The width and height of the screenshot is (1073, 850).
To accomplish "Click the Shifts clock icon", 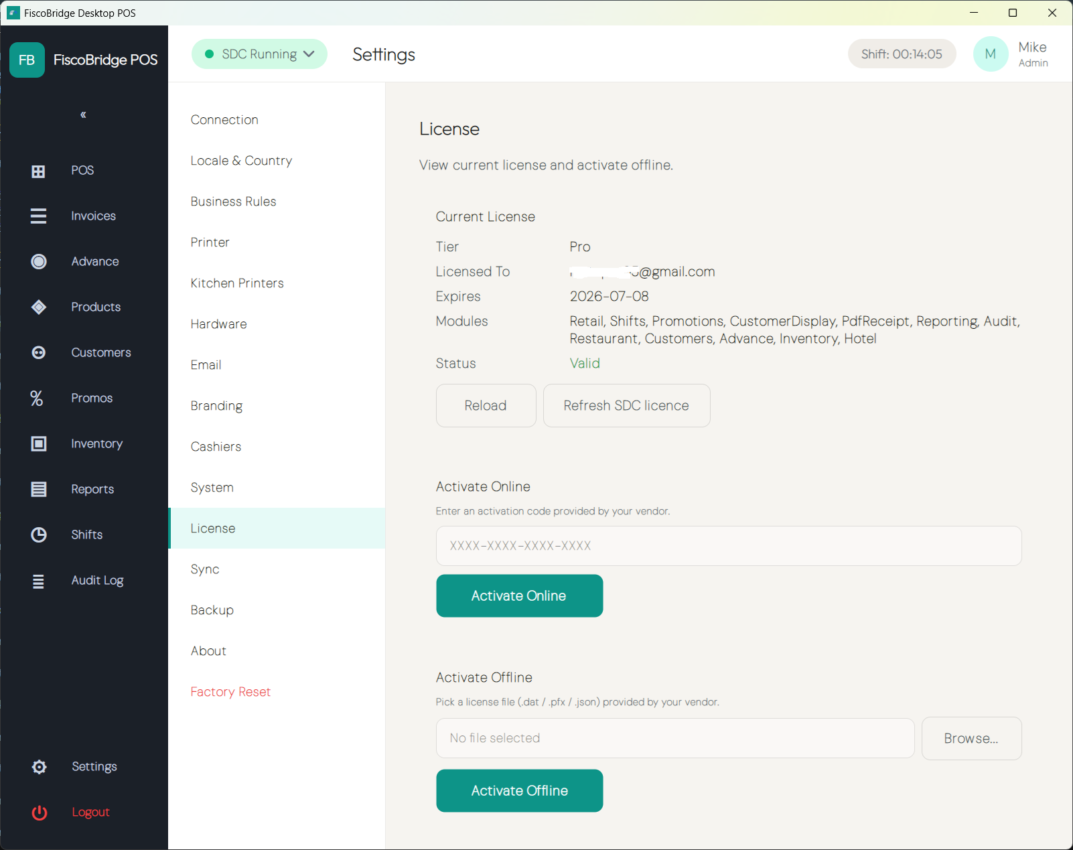I will click(39, 535).
